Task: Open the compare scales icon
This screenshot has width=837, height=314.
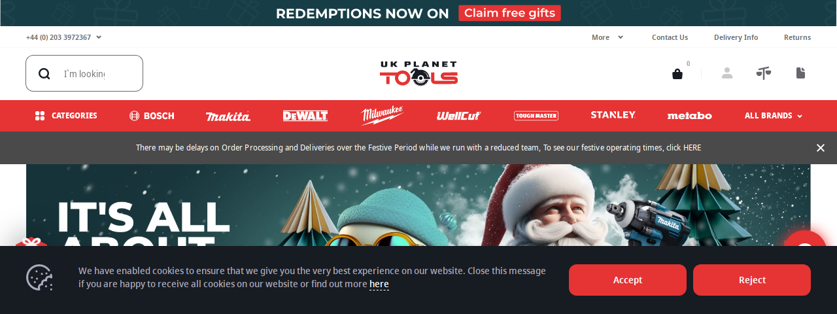Action: tap(764, 73)
